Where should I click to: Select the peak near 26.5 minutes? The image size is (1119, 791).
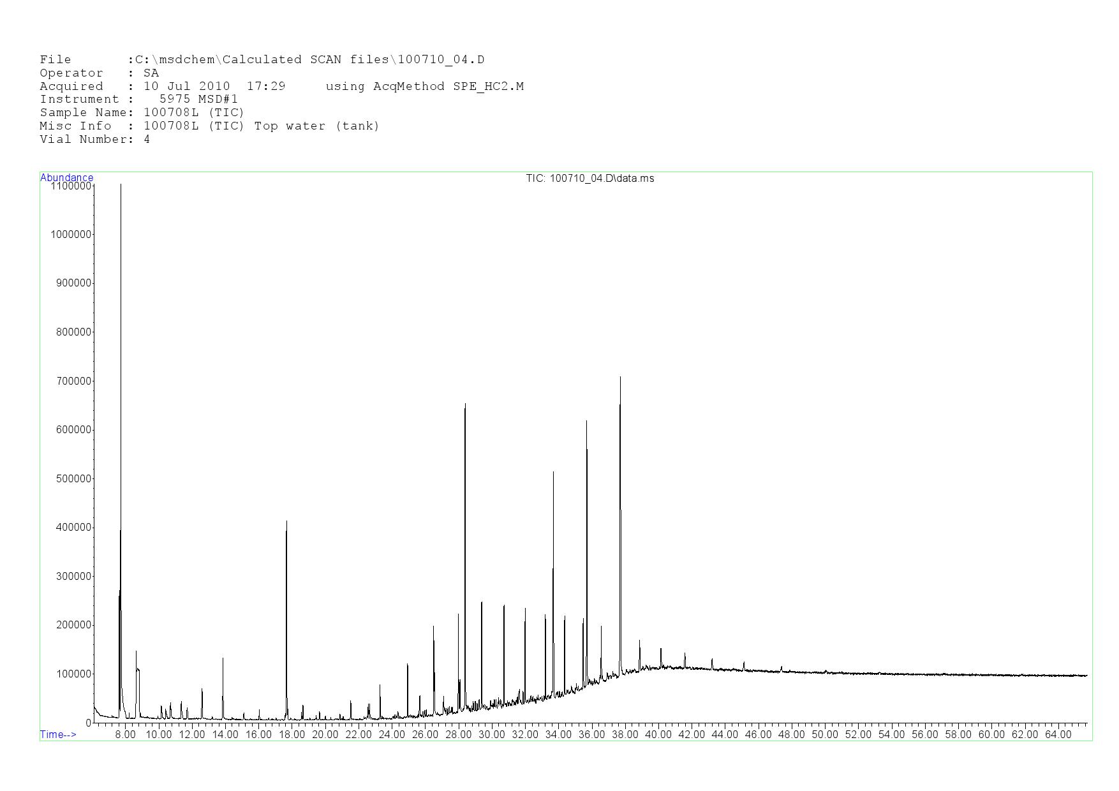point(433,628)
